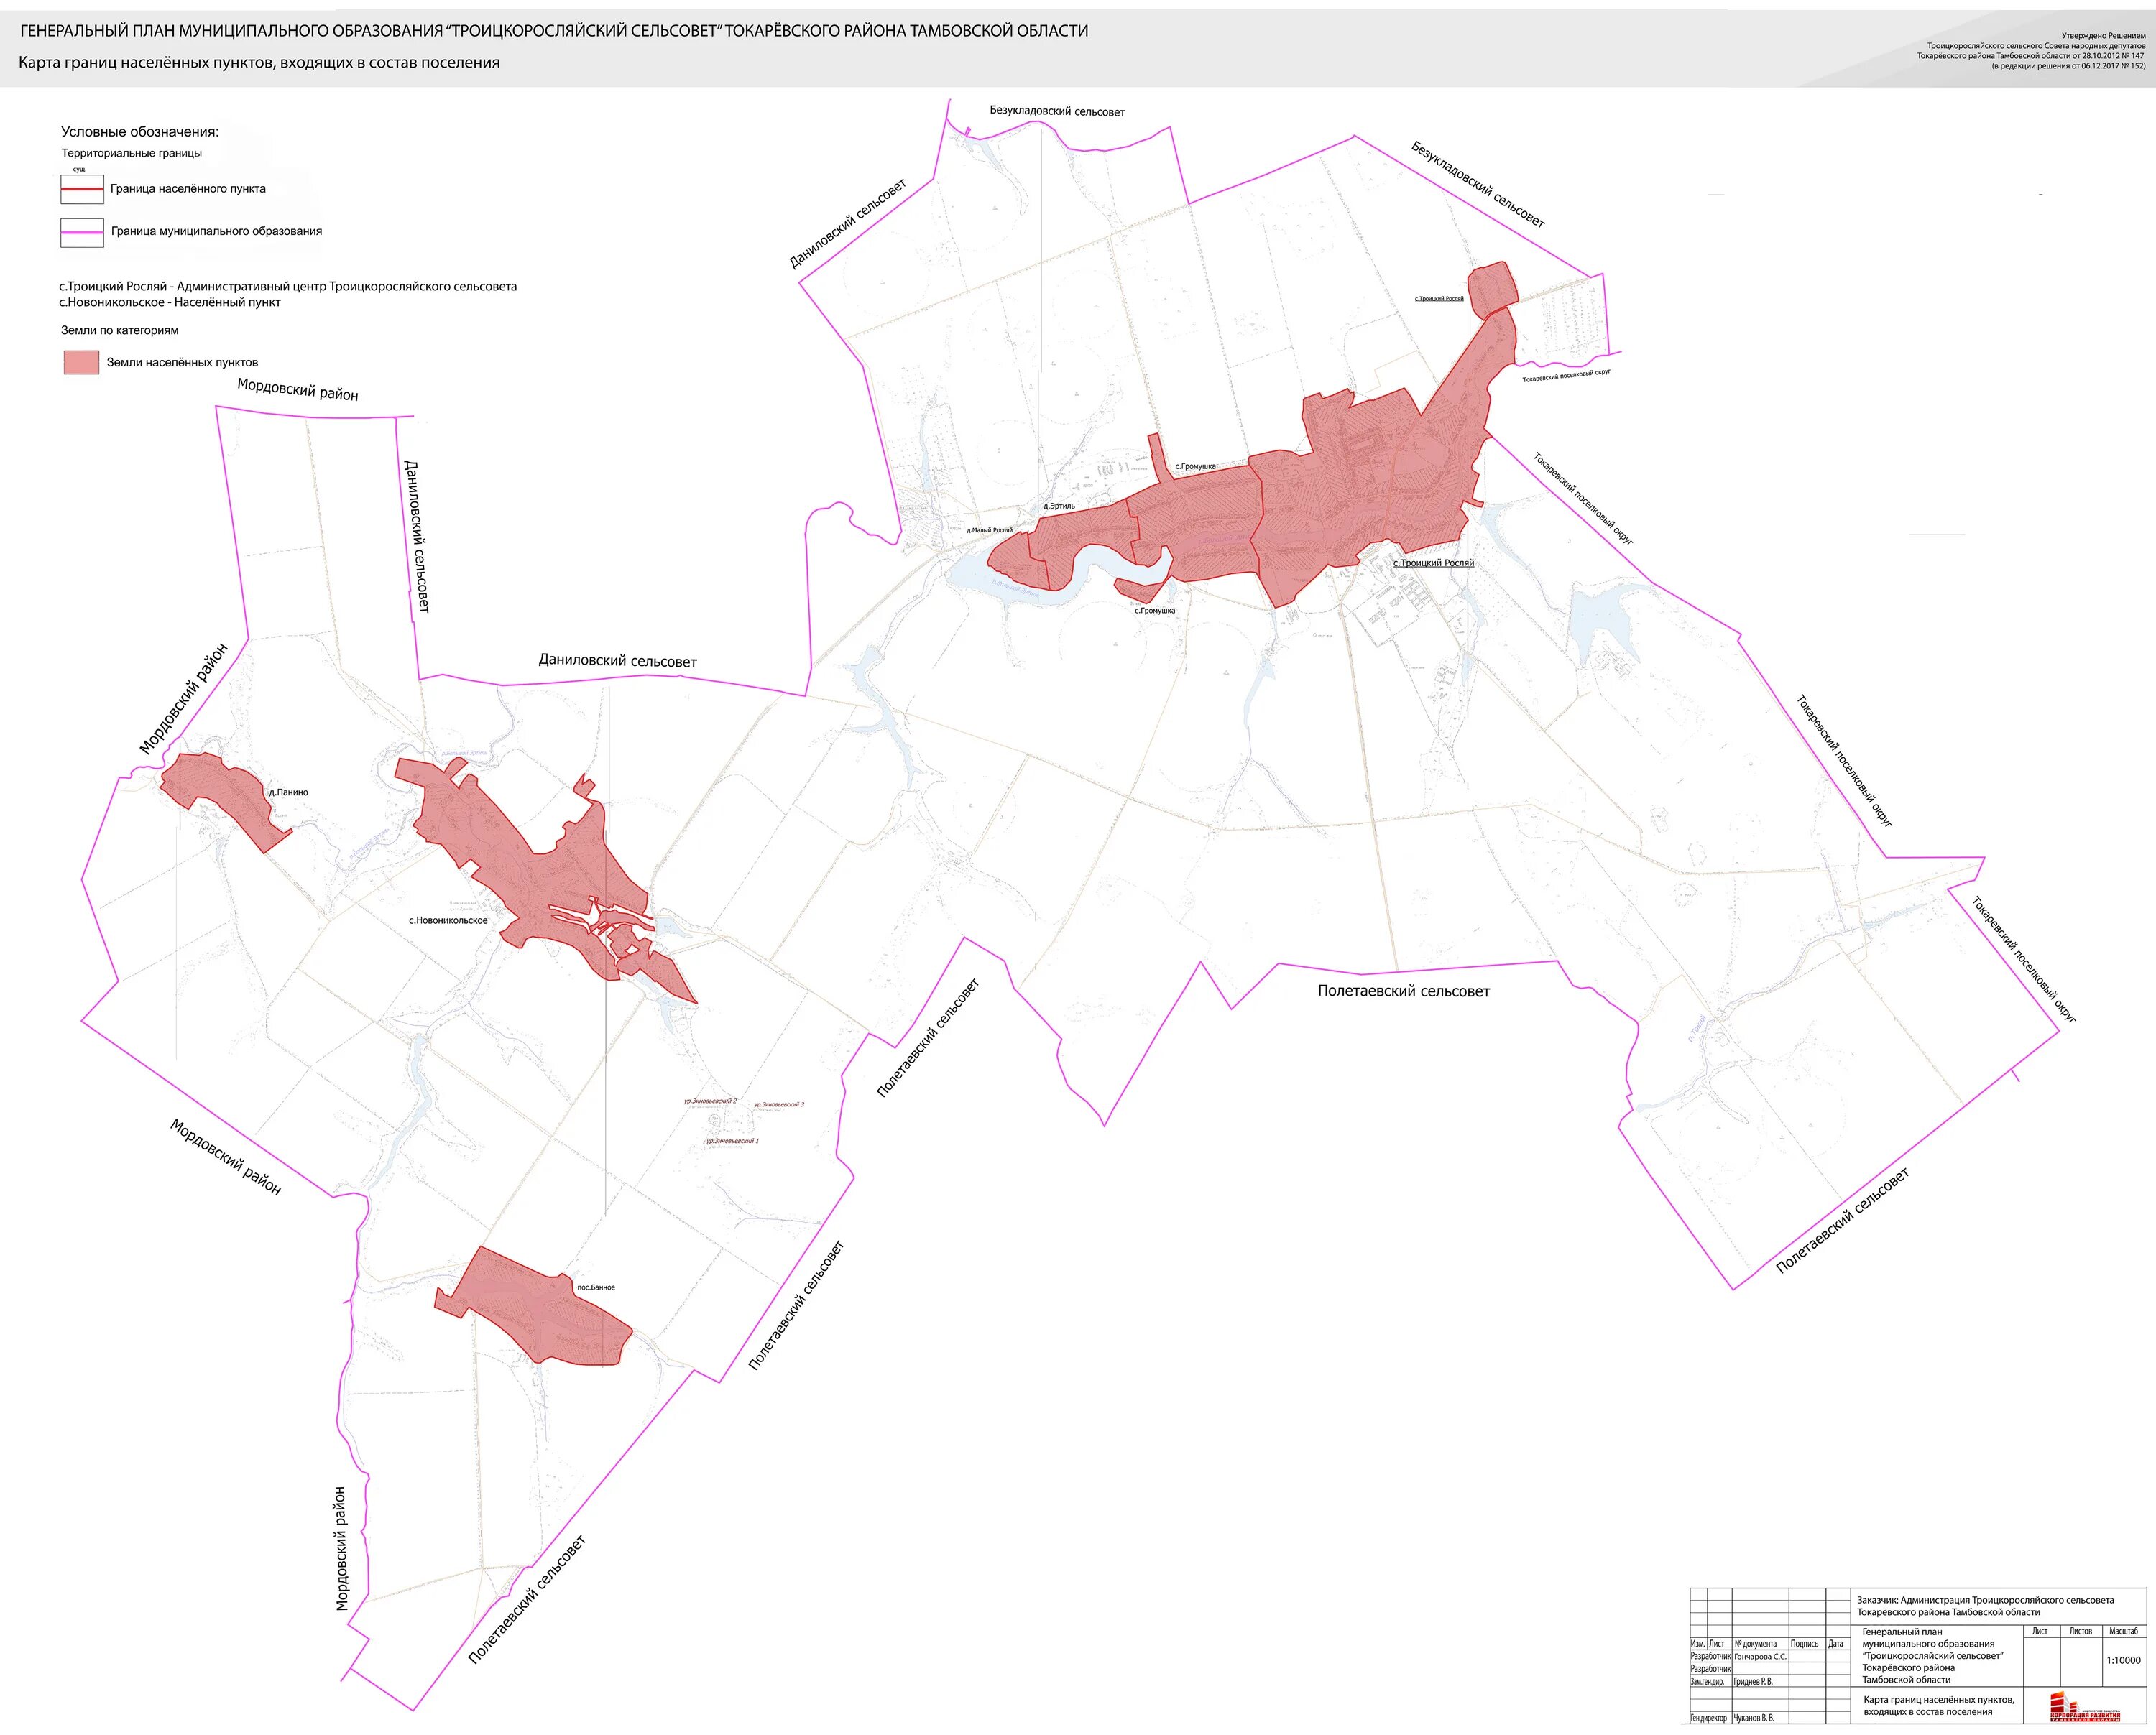This screenshot has height=1735, width=2156.
Task: Click the с.Новоникольское map label
Action: [448, 920]
